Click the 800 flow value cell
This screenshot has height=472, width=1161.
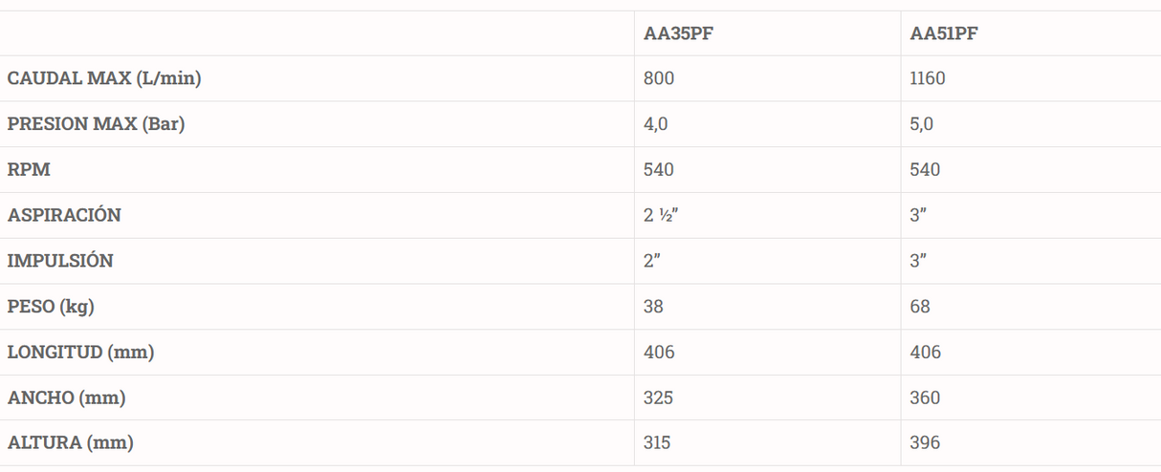(659, 78)
